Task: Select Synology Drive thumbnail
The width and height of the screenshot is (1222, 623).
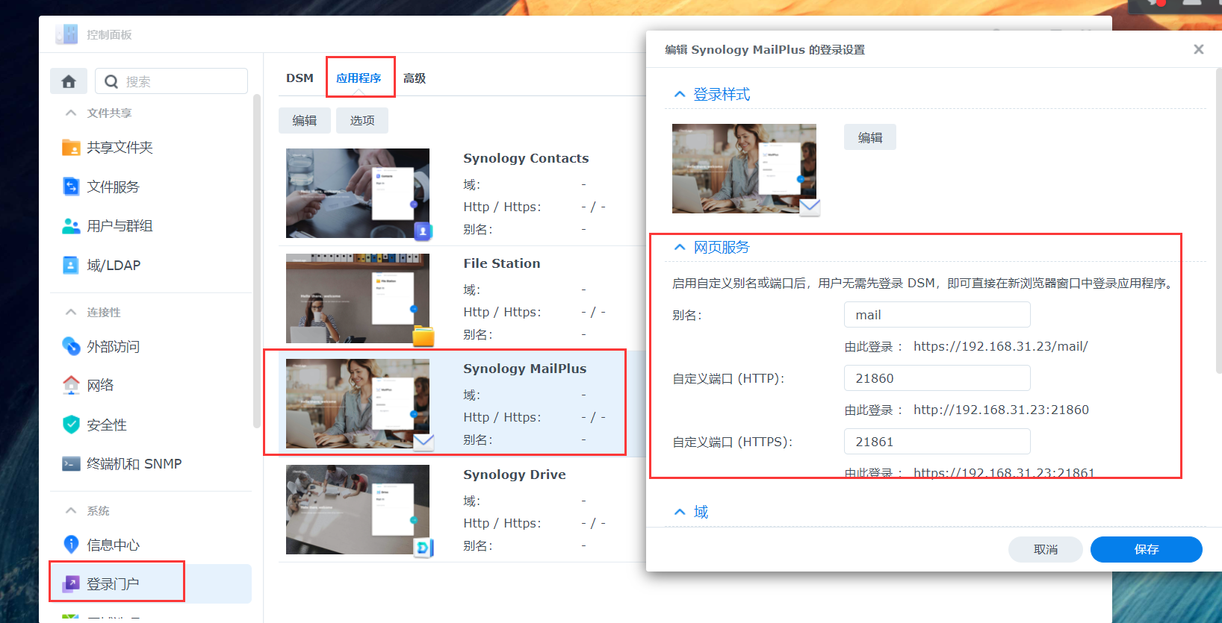Action: tap(358, 510)
